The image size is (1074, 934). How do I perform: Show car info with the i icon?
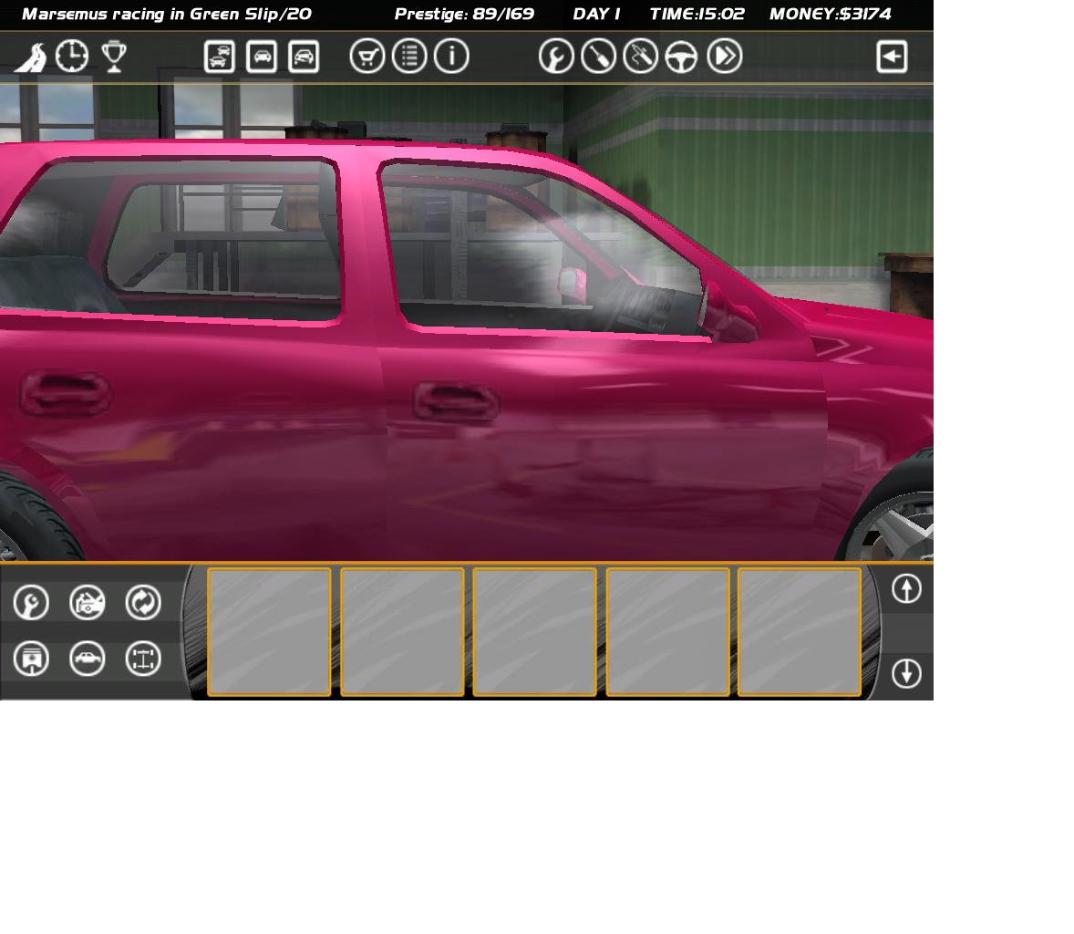(x=452, y=57)
